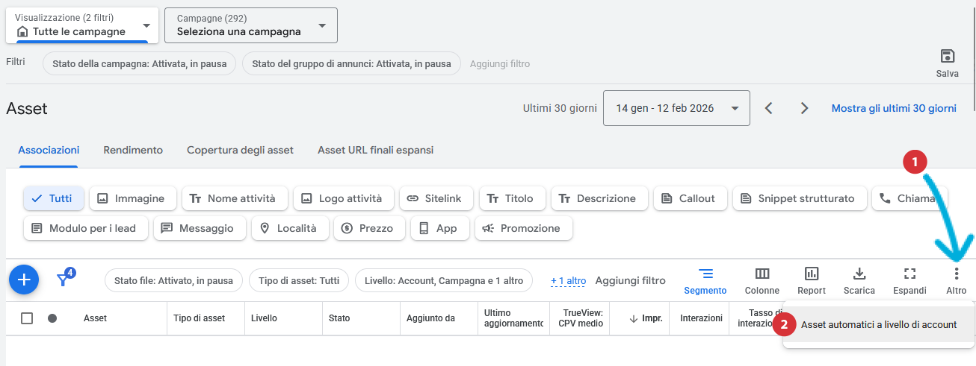
Task: Open the Colonne columns icon
Action: [762, 274]
